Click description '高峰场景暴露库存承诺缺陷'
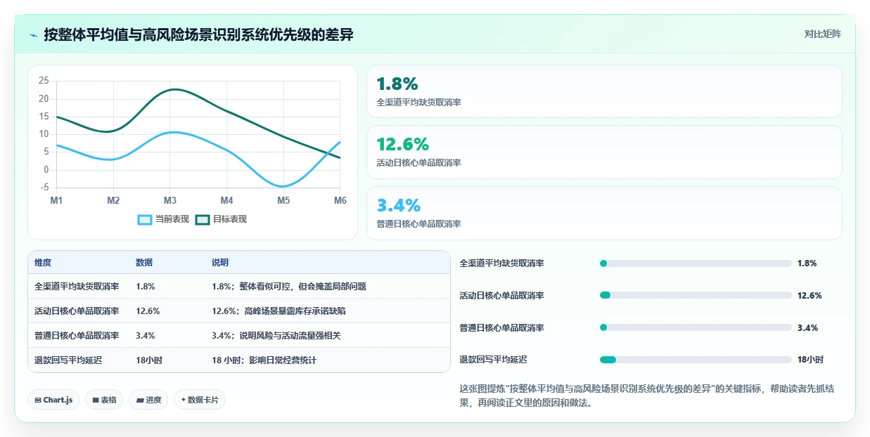Viewport: 870px width, 437px height. 295,311
